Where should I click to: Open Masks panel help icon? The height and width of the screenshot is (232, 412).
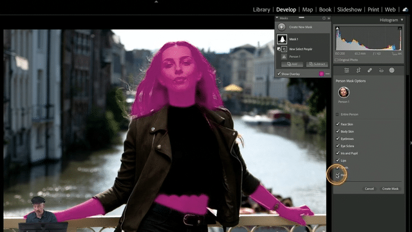(x=324, y=18)
